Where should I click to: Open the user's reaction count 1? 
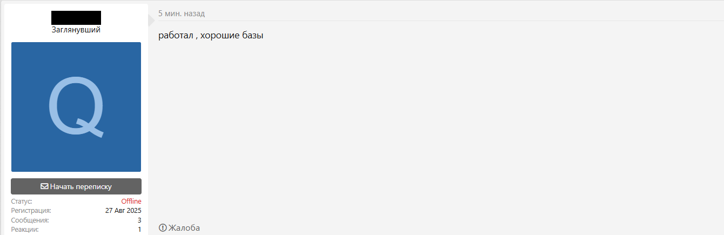click(139, 230)
